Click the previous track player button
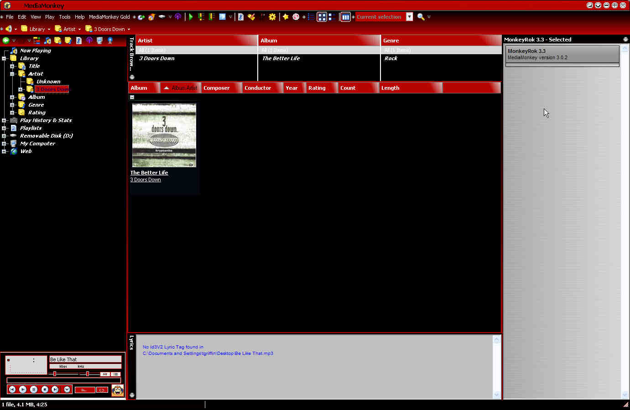 pos(12,389)
